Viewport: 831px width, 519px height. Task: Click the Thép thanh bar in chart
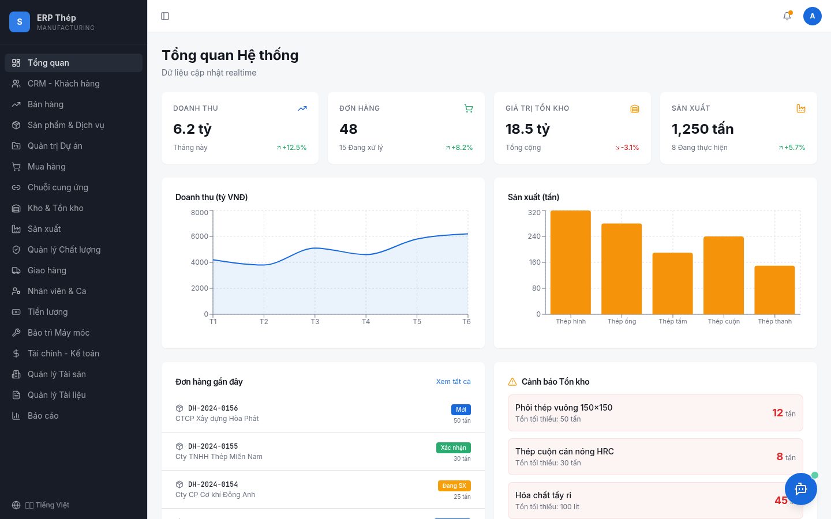(774, 290)
